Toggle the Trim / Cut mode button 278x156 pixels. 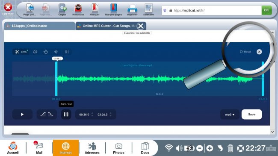(66, 115)
